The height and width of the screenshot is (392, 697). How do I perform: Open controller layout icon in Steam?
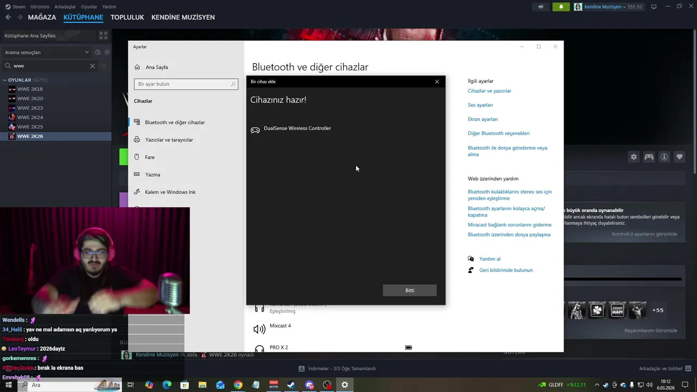point(649,157)
